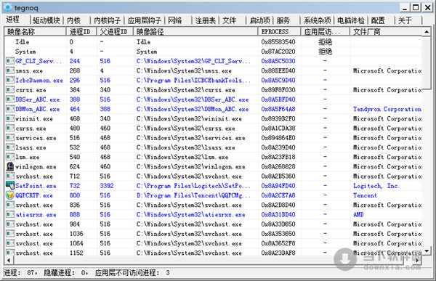Click the winlogon.exe key icon

click(10, 166)
